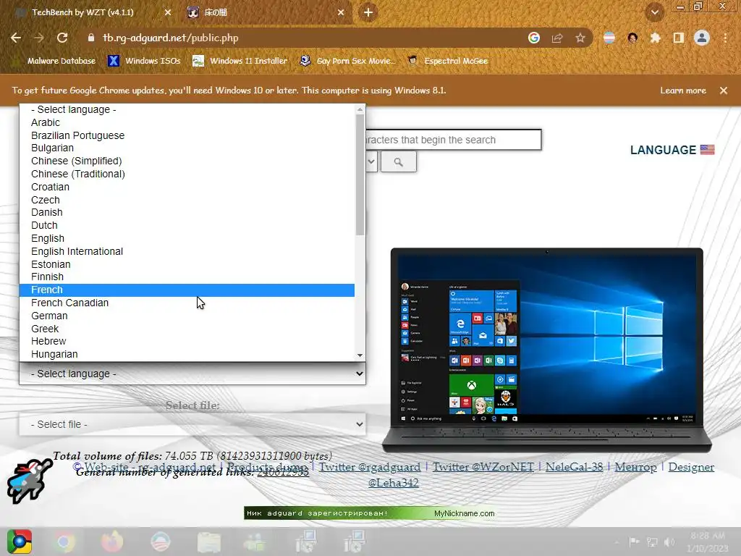The image size is (741, 556).
Task: Choose Greek language option
Action: [x=187, y=329]
